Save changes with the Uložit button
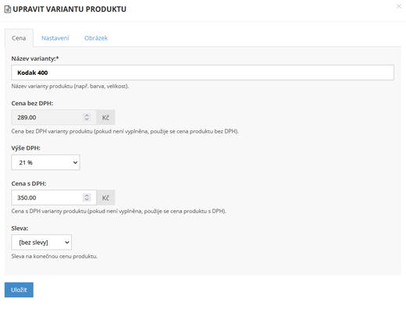Screen dimensions: 406x312 click(x=19, y=289)
